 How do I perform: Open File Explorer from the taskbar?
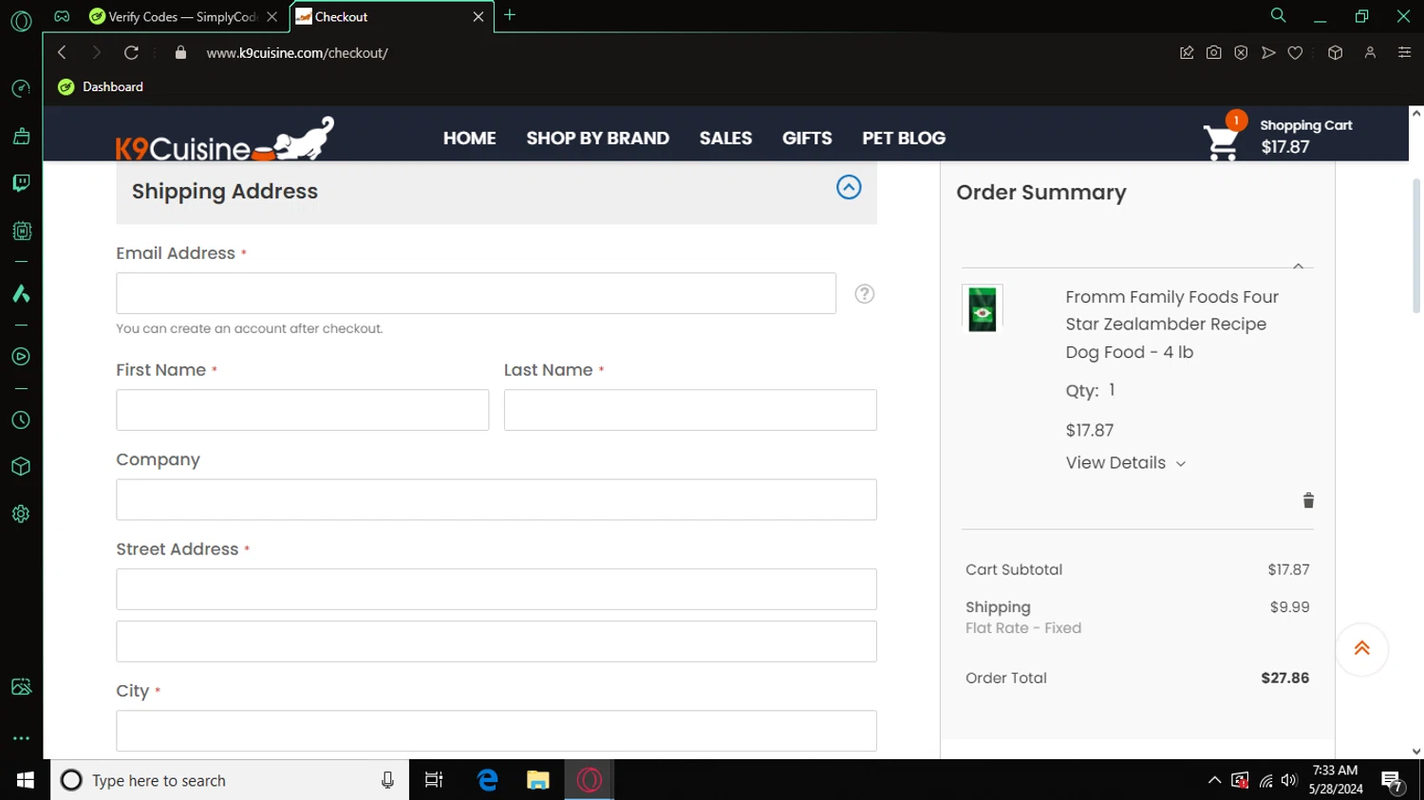pos(538,780)
